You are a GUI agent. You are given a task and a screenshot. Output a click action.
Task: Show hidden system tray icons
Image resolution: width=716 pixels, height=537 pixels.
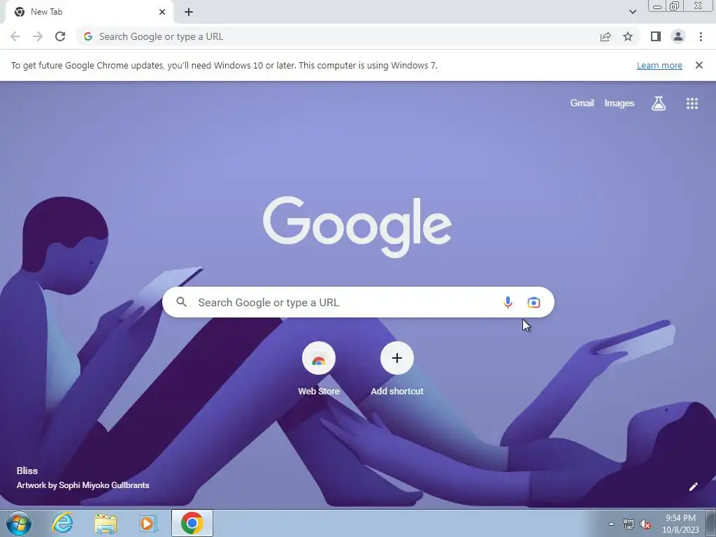click(x=611, y=524)
